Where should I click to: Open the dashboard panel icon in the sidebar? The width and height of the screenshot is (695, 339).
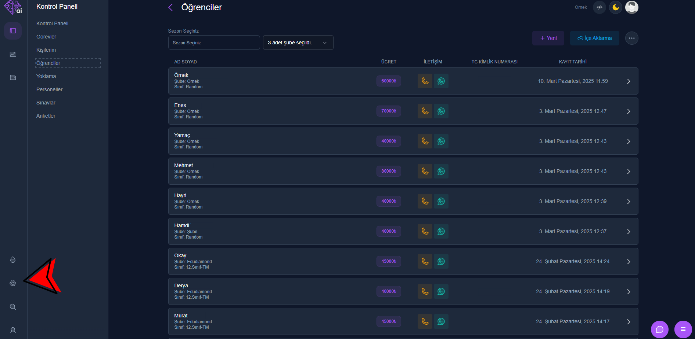13,31
